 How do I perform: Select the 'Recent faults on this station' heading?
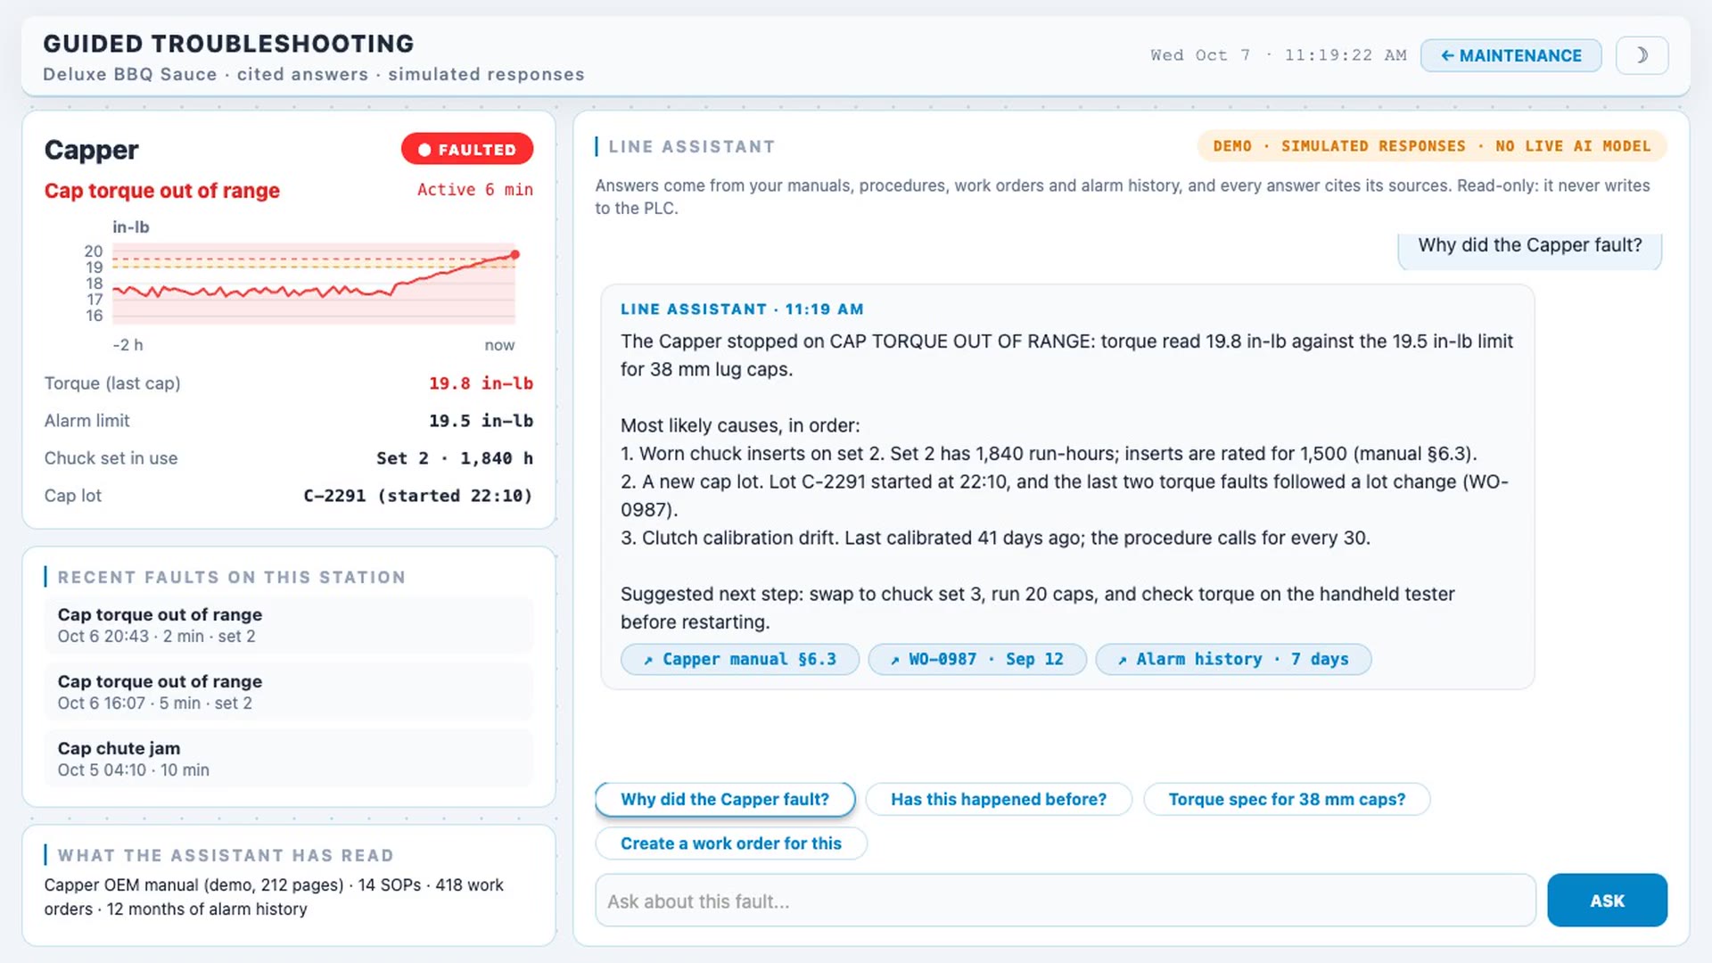click(x=232, y=578)
